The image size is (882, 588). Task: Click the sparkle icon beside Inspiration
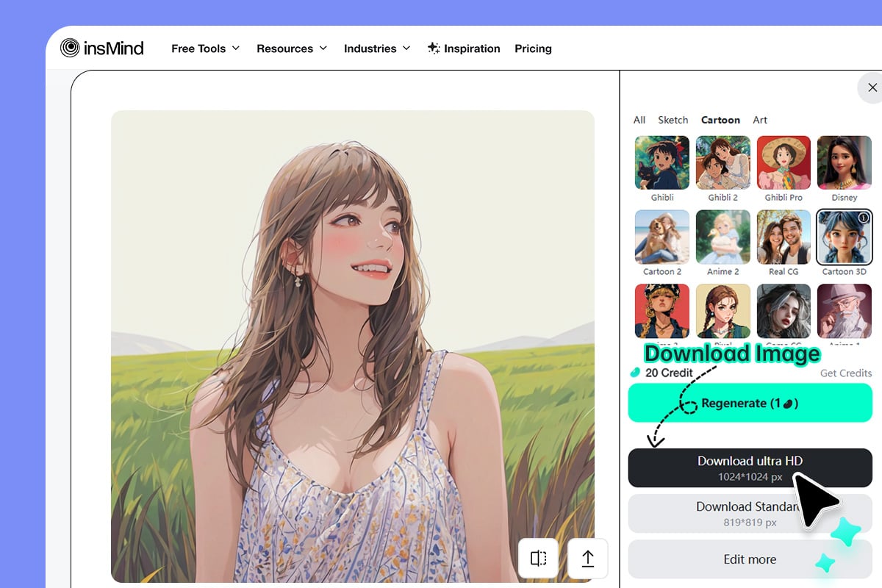[434, 49]
